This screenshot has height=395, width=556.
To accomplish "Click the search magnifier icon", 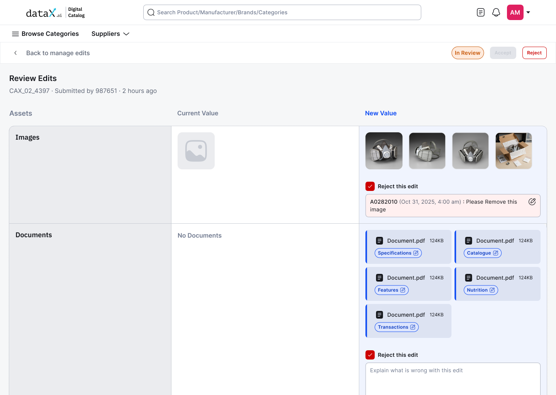I will point(151,12).
